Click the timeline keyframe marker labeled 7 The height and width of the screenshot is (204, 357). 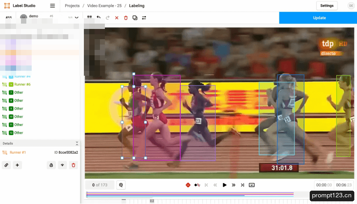coord(152,201)
